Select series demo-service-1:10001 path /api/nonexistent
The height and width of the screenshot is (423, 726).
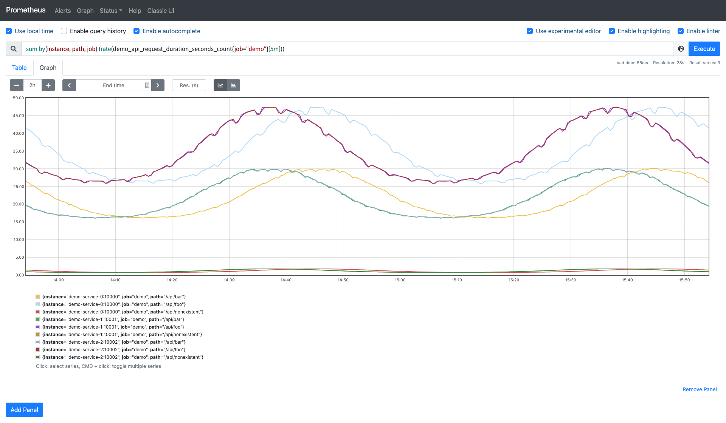click(122, 335)
